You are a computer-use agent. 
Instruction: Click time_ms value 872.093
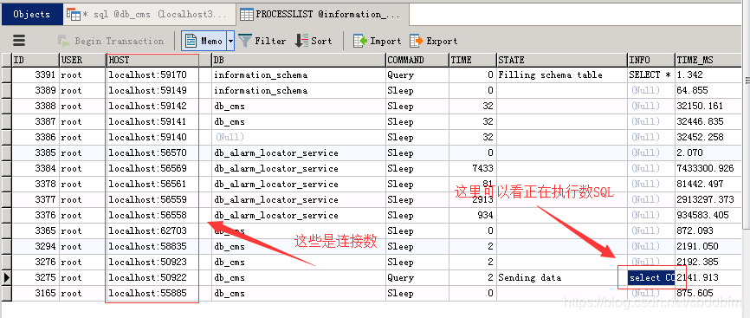pos(707,230)
